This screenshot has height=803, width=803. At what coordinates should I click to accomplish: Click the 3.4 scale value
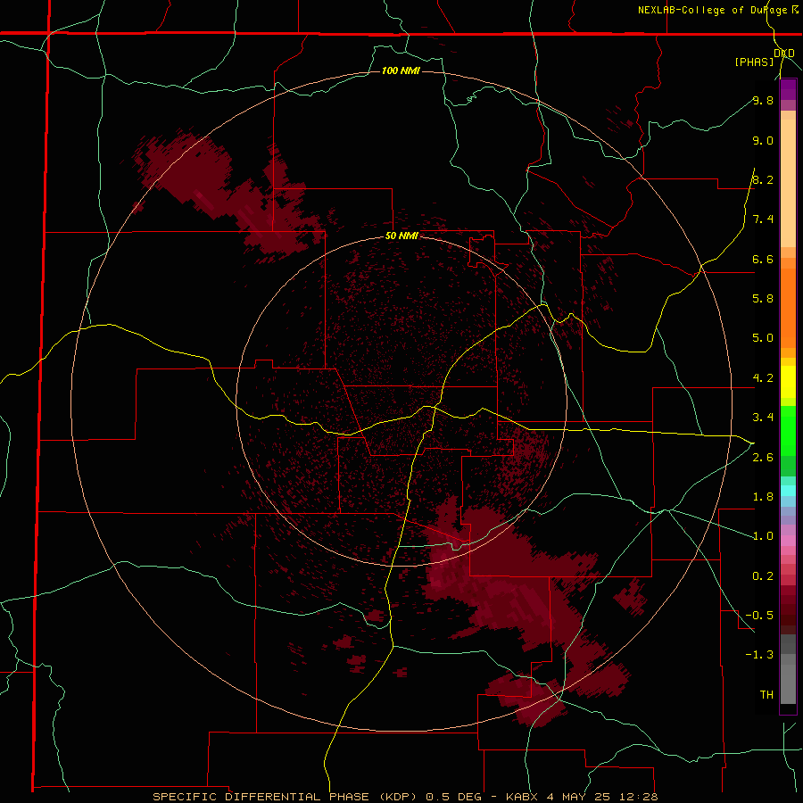point(763,418)
